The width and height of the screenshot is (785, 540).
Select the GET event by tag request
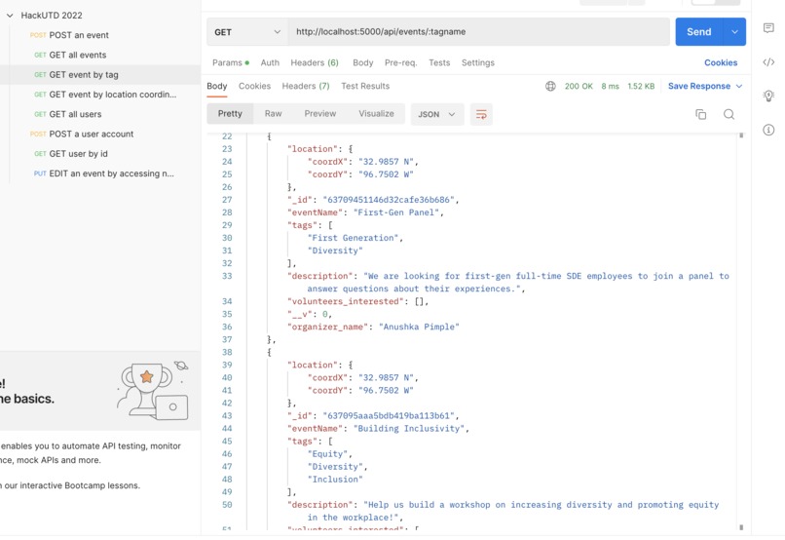[100, 75]
